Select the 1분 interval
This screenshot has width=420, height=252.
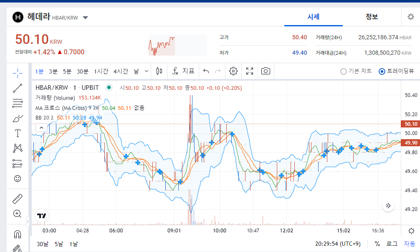[39, 71]
